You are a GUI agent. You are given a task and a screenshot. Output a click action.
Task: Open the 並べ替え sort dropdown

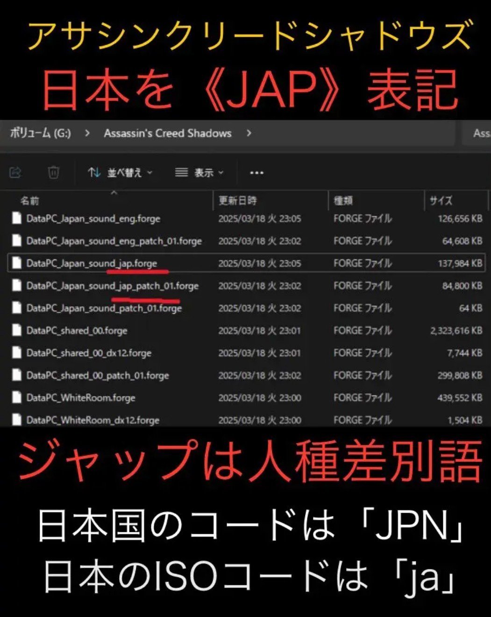coord(120,172)
